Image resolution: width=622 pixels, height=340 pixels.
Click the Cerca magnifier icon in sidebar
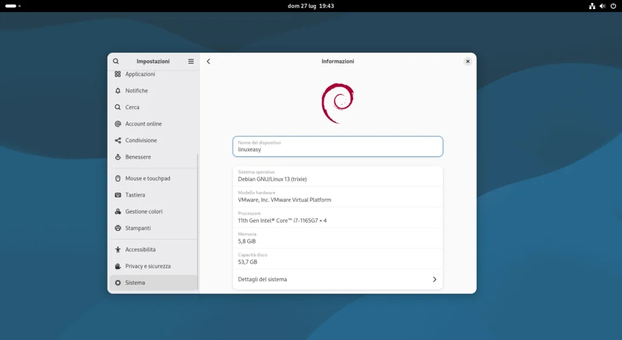tap(118, 107)
